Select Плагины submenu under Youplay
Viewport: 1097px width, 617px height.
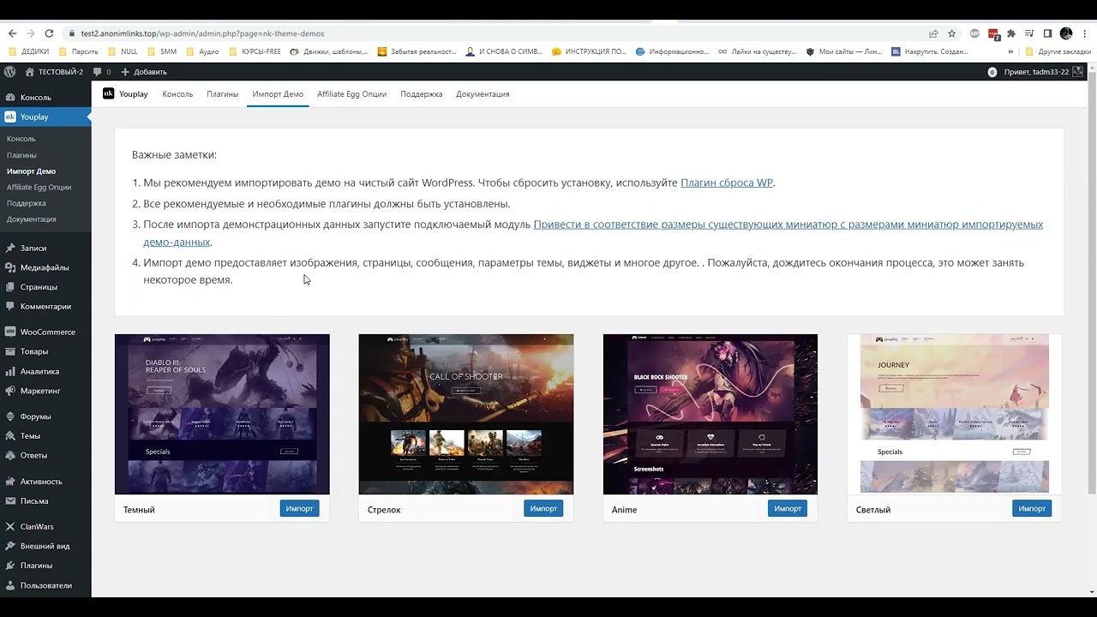21,155
